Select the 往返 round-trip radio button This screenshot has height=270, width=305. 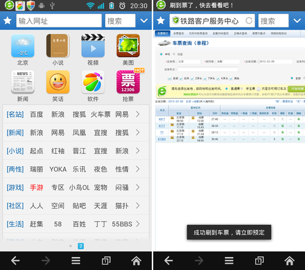pos(174,54)
